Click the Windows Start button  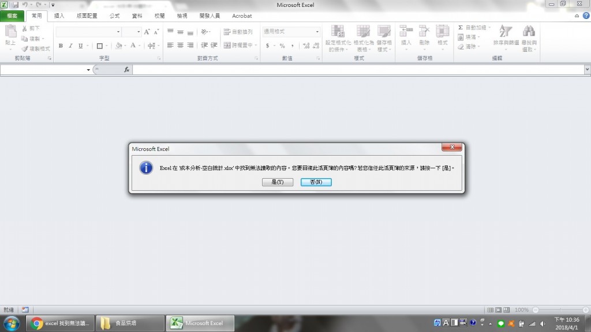click(12, 323)
